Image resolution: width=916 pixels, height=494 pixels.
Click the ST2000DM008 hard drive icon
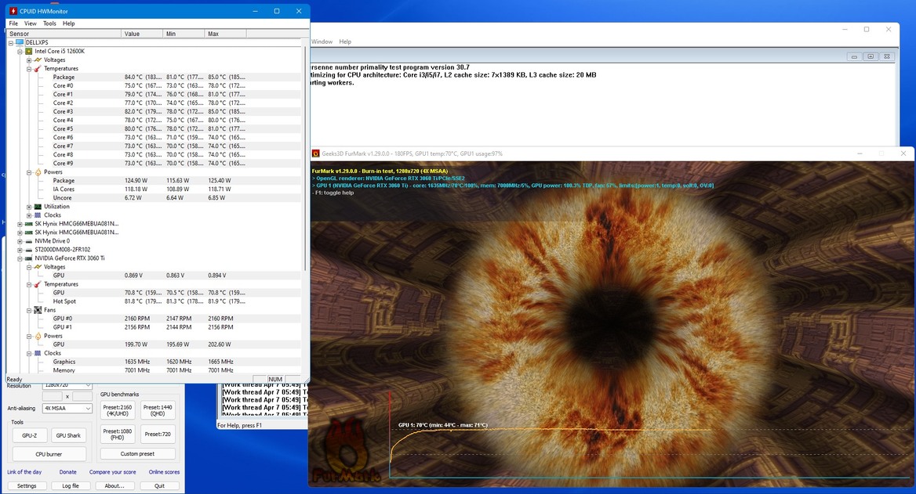point(28,250)
